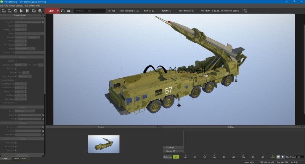The width and height of the screenshot is (305, 164).
Task: Click the folder icon at far right of top bar
Action: (246, 11)
